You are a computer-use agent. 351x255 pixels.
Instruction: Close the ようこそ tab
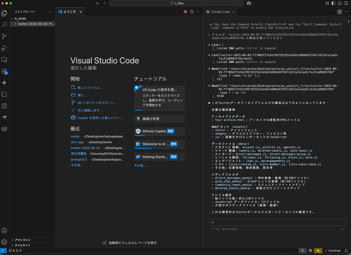pyautogui.click(x=81, y=12)
